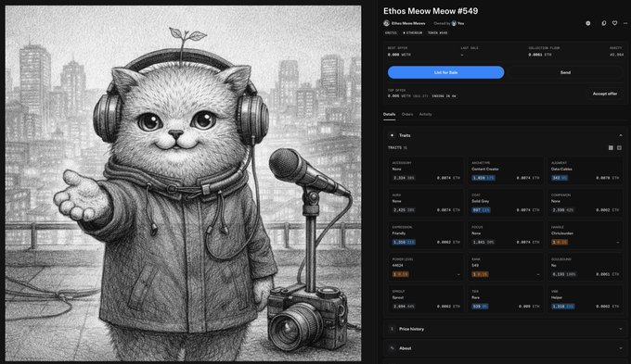Click the ETHEREUM chain tag
Screen dimensions: 631x364
pos(413,33)
